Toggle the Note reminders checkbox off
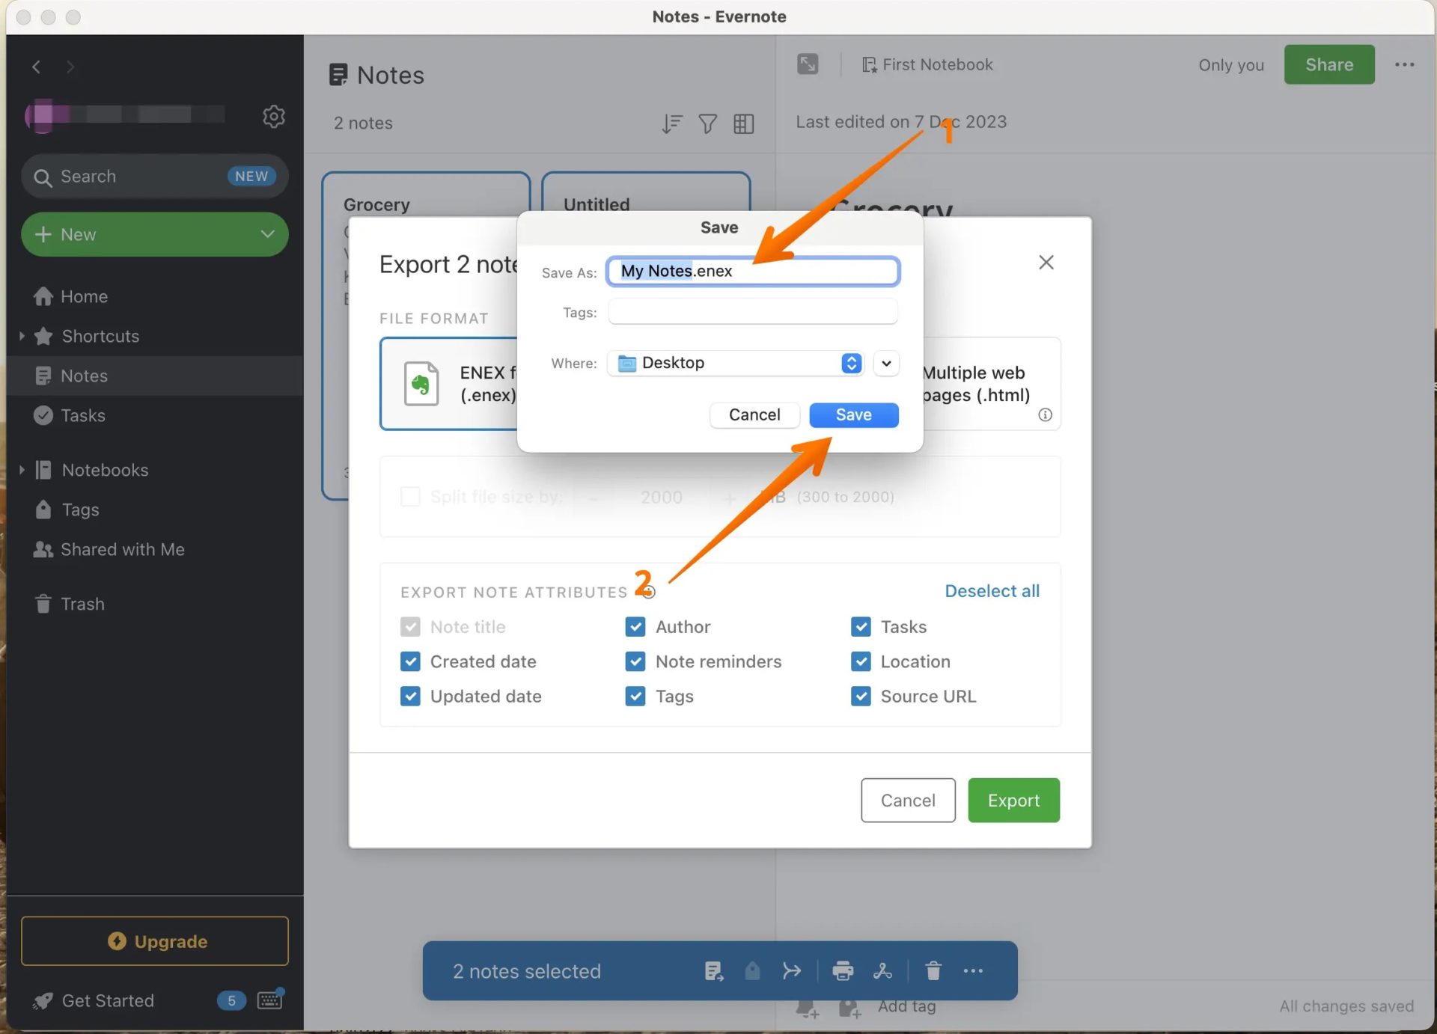This screenshot has width=1437, height=1034. click(635, 661)
